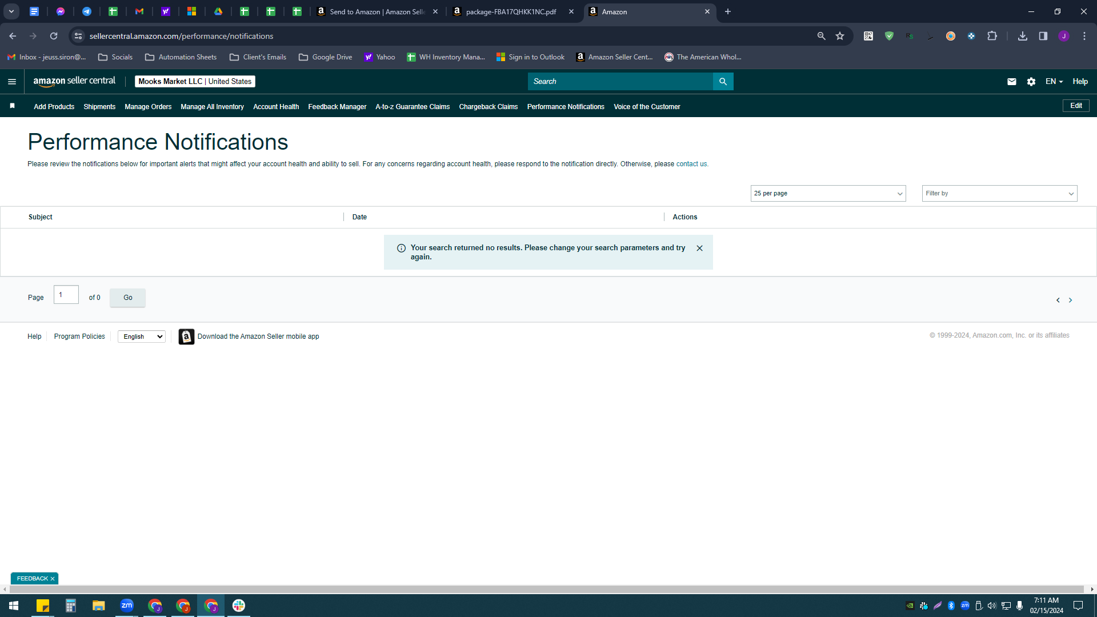Open the footer Help link
Screen dimensions: 1097x617
click(x=34, y=336)
